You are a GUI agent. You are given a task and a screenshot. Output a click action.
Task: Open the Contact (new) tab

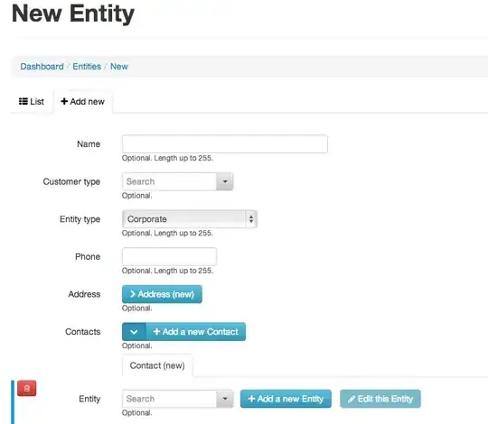[x=157, y=365]
